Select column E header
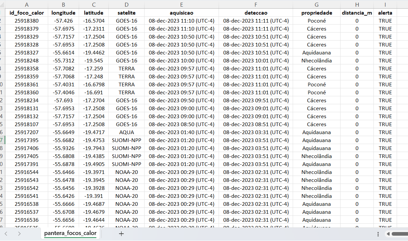 (181, 5)
